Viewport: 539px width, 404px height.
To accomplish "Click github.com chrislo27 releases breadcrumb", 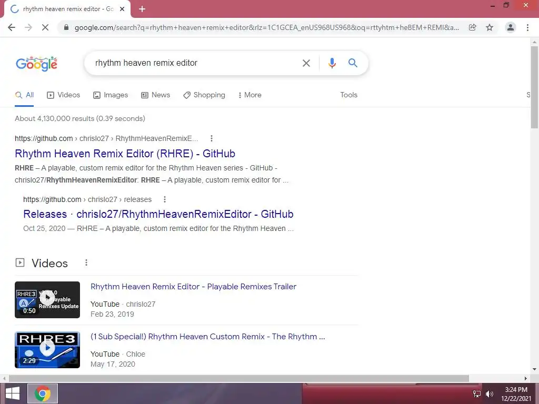I will click(87, 199).
